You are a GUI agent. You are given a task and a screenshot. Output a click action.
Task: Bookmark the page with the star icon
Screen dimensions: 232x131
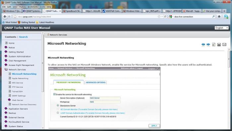(159, 17)
